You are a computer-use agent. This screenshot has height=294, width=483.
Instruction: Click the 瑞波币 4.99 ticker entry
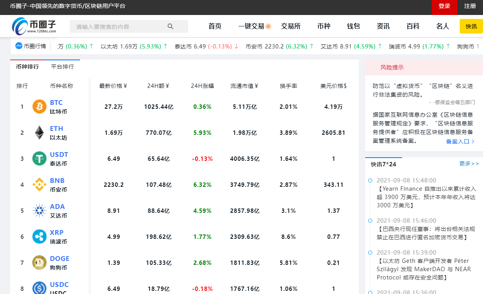point(420,46)
